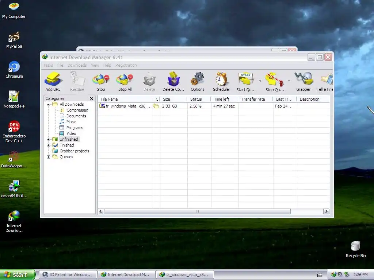Open the File menu

60,65
